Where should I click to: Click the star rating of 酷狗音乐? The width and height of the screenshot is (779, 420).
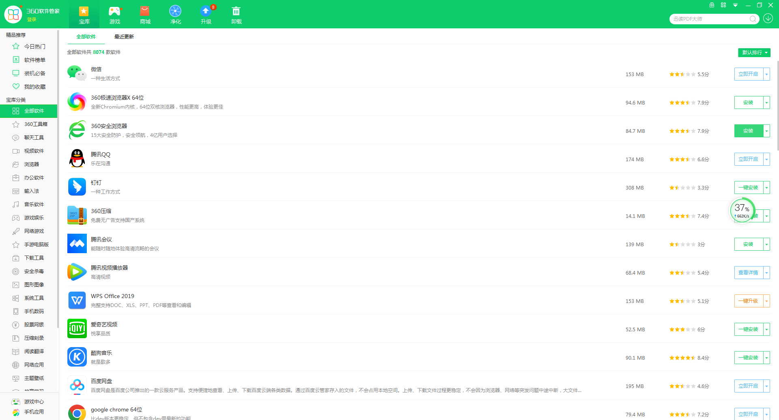tap(682, 358)
